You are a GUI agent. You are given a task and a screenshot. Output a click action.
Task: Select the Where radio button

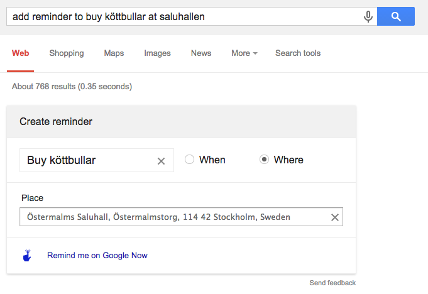[265, 160]
